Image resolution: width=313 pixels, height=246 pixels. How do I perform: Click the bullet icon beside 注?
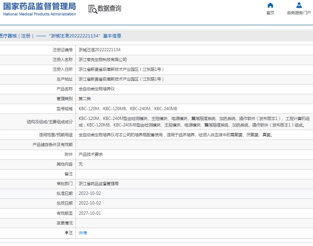point(66,233)
